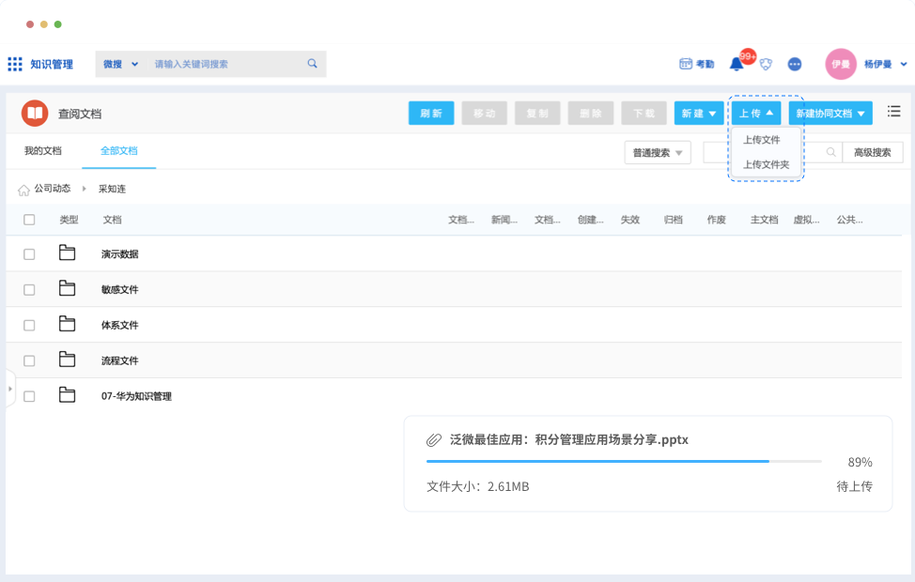Viewport: 915px width, 582px height.
Task: Click the user avatar 伊曼
Action: (840, 64)
